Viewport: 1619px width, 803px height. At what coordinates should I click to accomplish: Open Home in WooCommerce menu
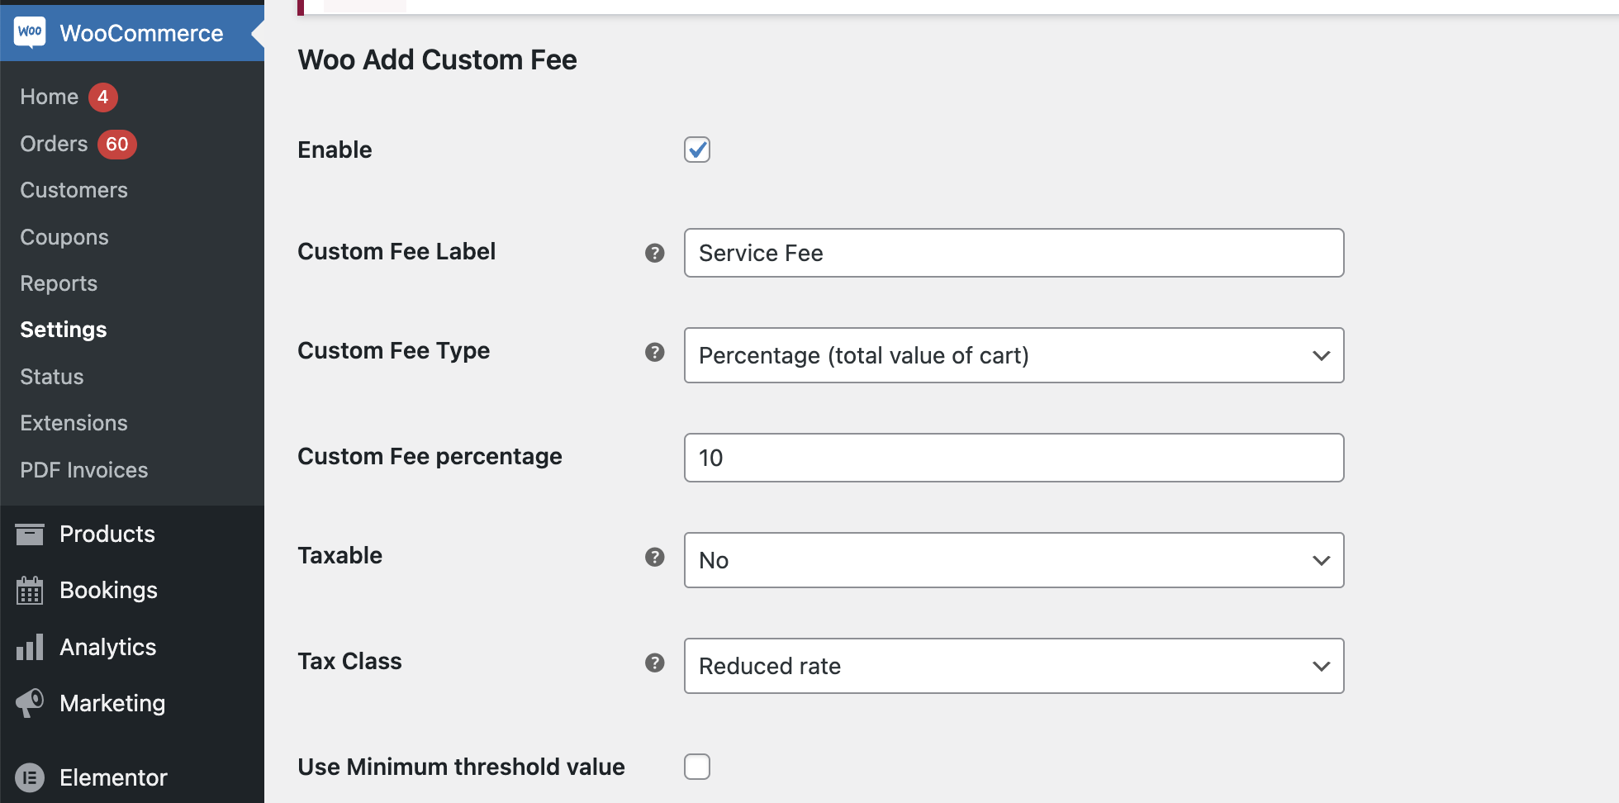pos(50,97)
